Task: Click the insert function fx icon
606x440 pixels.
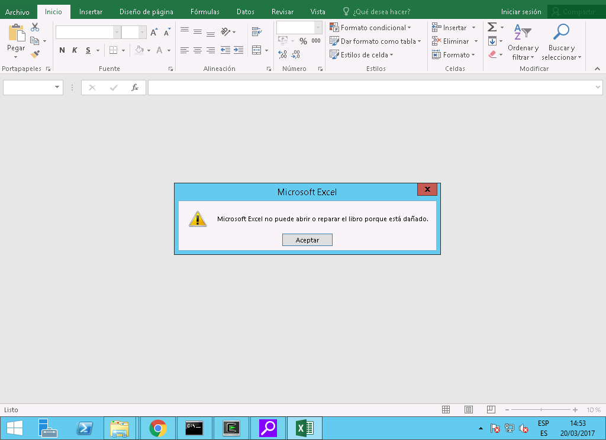Action: point(134,88)
